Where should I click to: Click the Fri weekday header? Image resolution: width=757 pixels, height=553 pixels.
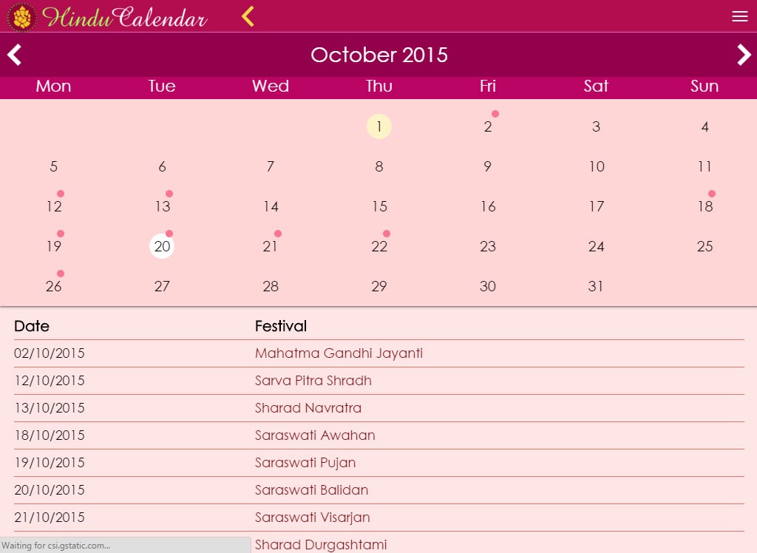point(488,86)
